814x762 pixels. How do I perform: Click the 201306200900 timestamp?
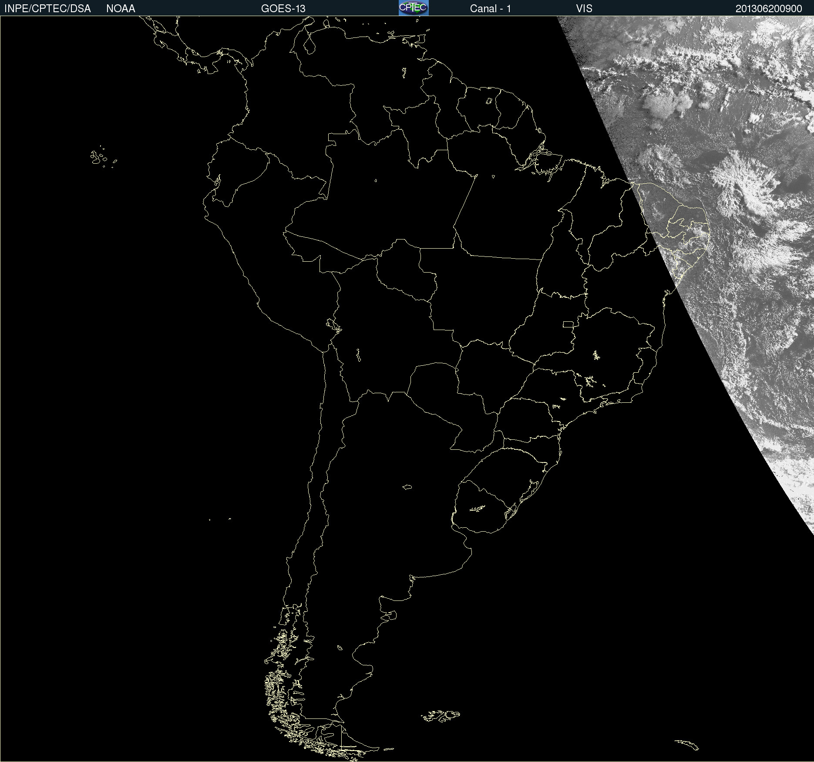click(769, 9)
